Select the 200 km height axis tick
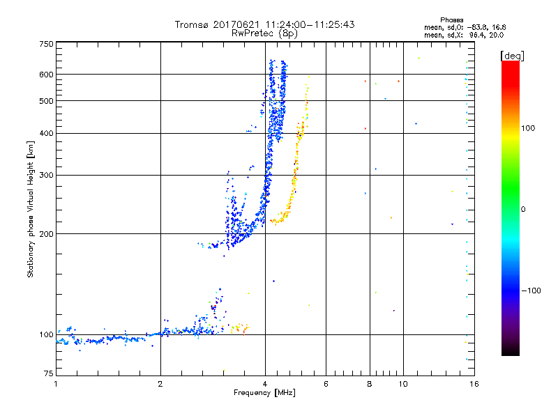 (46, 233)
